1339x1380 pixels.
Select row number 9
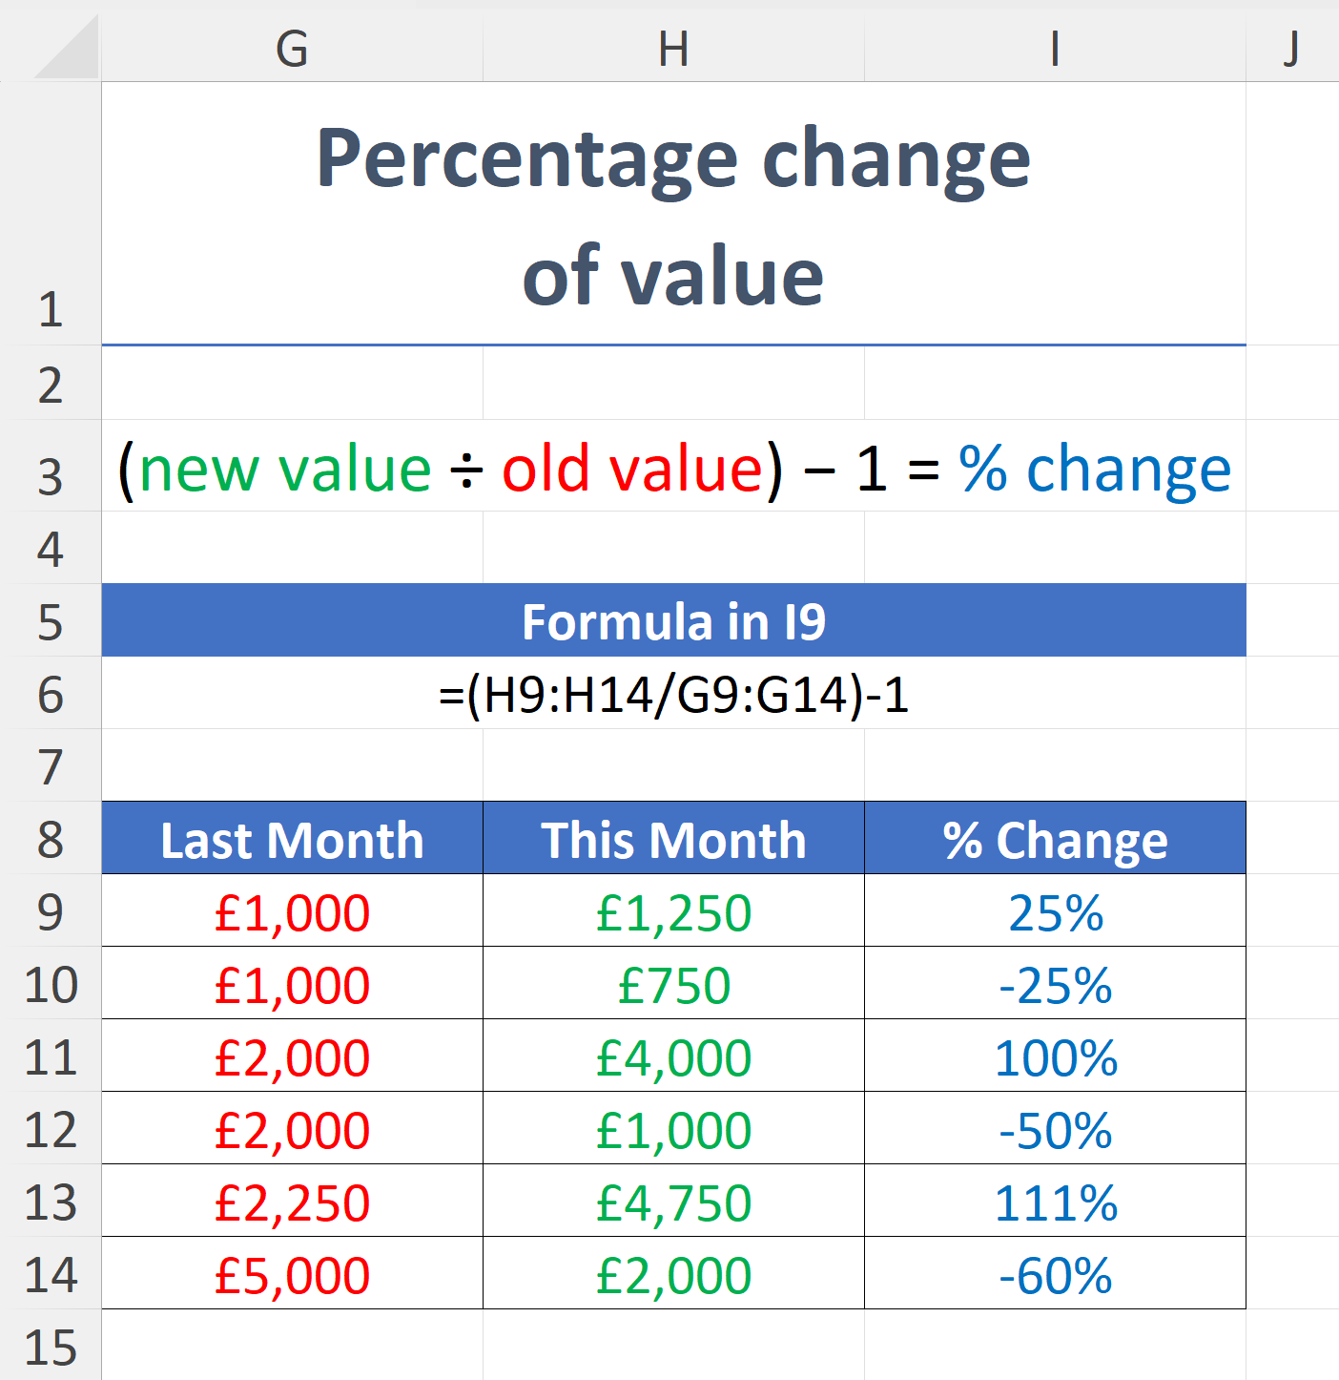click(x=54, y=911)
